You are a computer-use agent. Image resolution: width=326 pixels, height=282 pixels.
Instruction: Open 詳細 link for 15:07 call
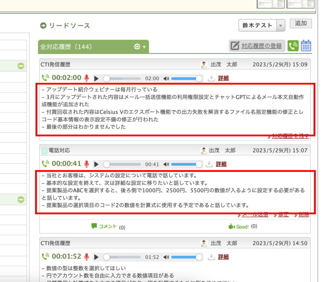[x=221, y=164]
